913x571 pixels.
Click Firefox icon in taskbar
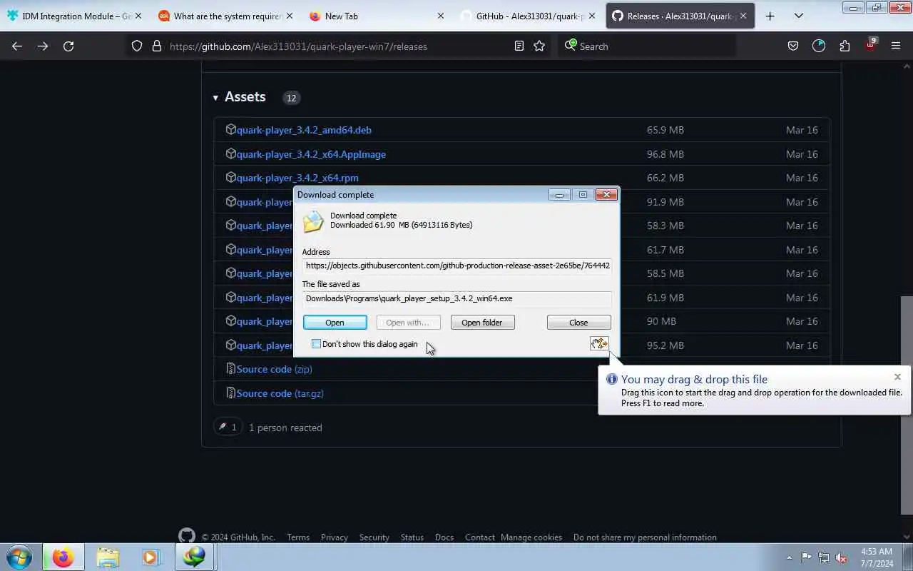point(63,557)
